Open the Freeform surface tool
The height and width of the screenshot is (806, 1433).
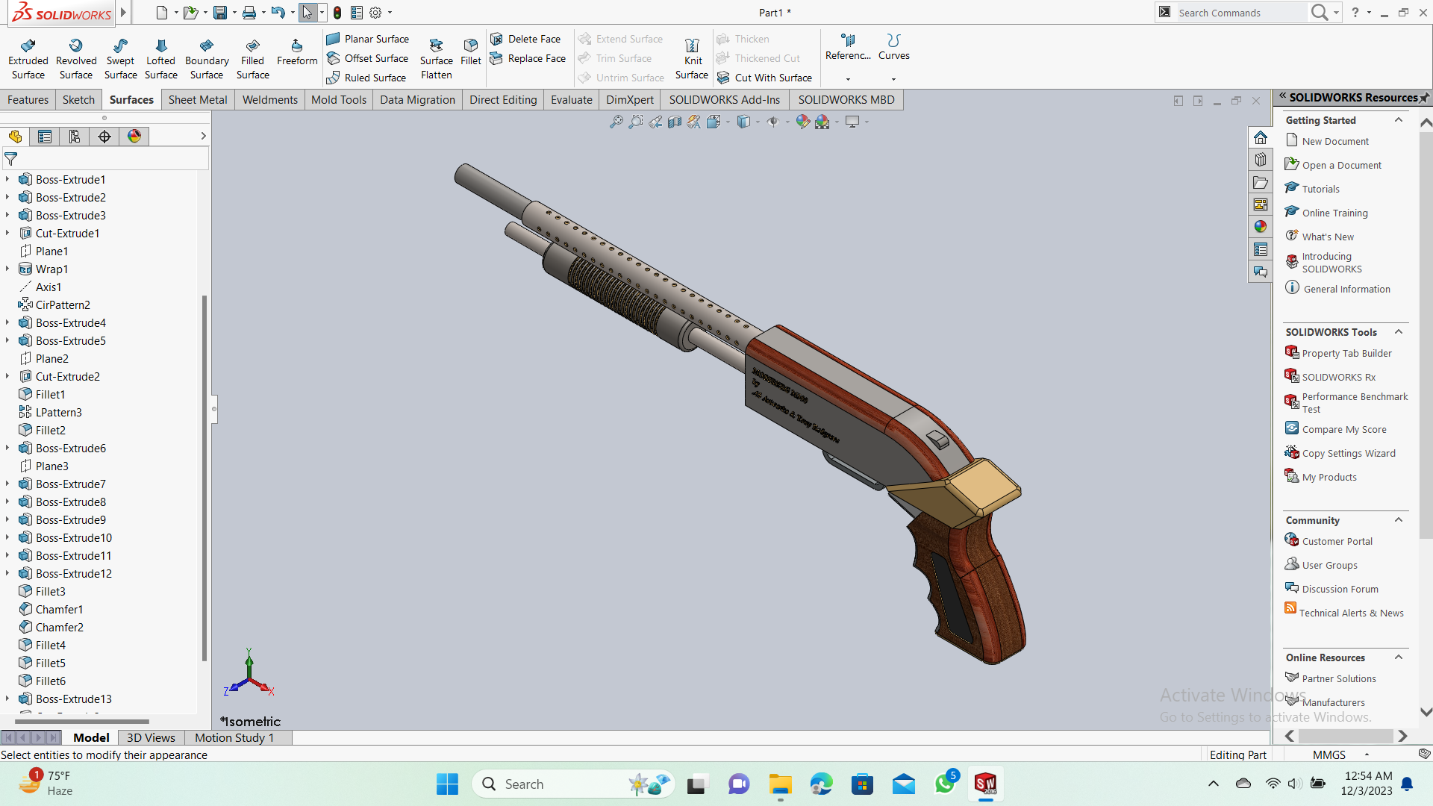(x=297, y=52)
